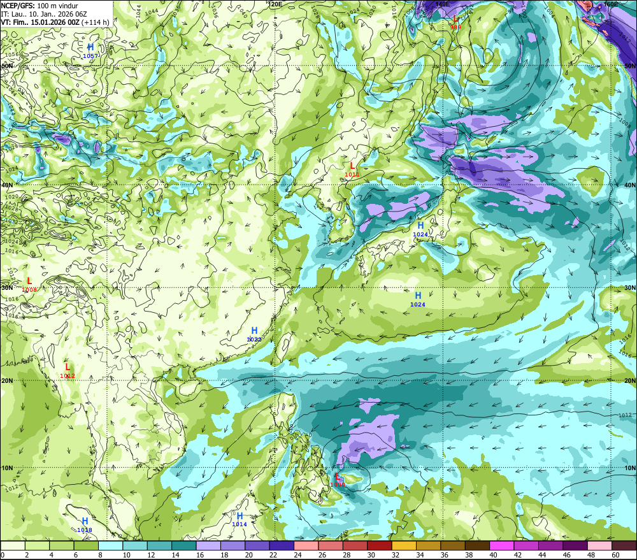Viewport: 637px width, 560px height.
Task: Click the 40N label on the right edge
Action: 630,185
